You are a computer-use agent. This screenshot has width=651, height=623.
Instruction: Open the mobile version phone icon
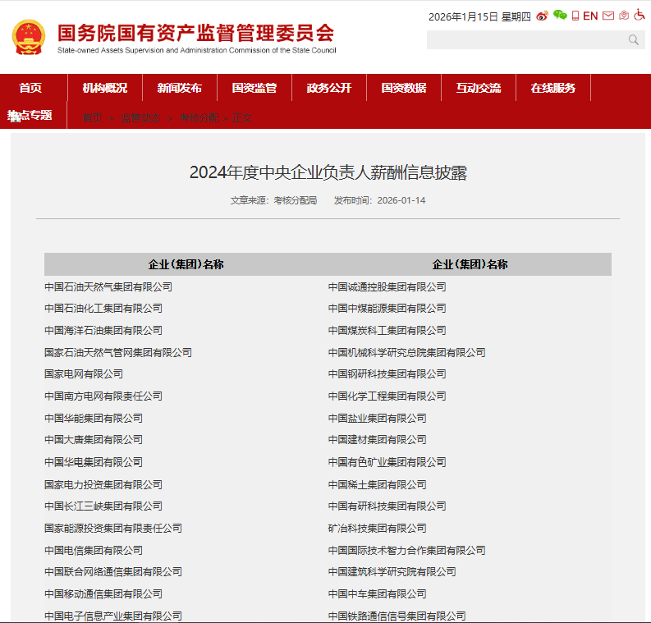(x=575, y=16)
